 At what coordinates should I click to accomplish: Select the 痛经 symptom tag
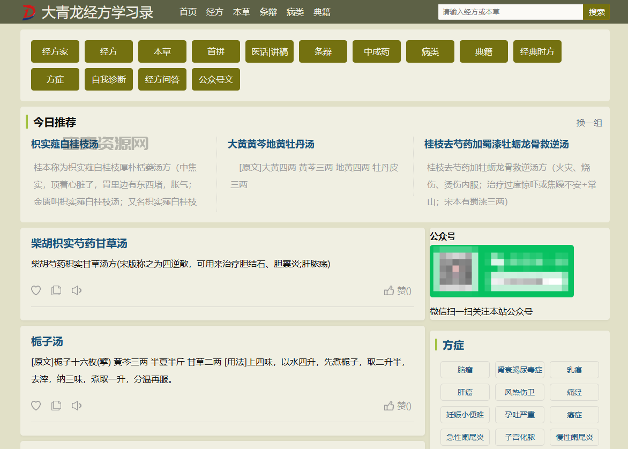coord(574,392)
